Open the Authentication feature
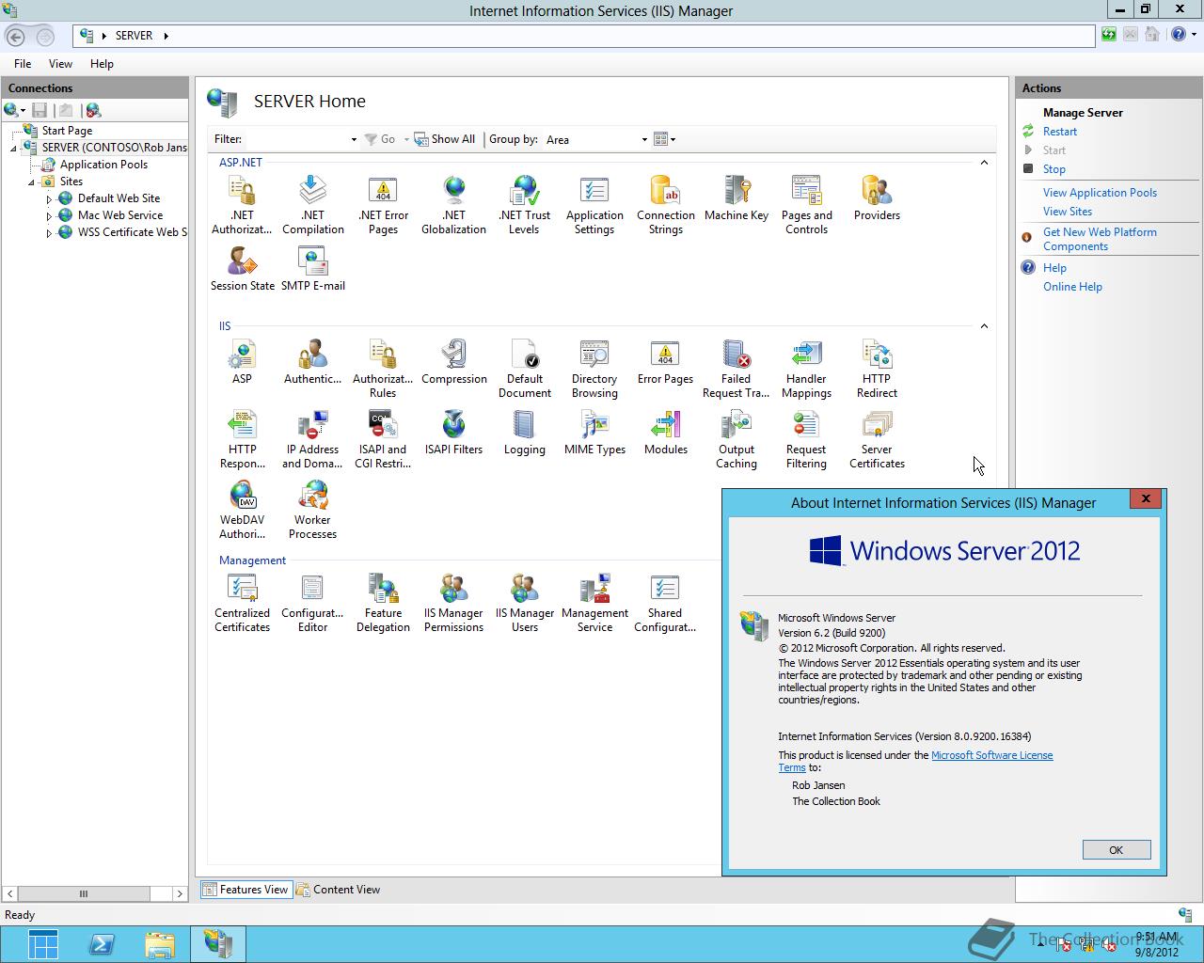This screenshot has height=963, width=1204. click(312, 362)
